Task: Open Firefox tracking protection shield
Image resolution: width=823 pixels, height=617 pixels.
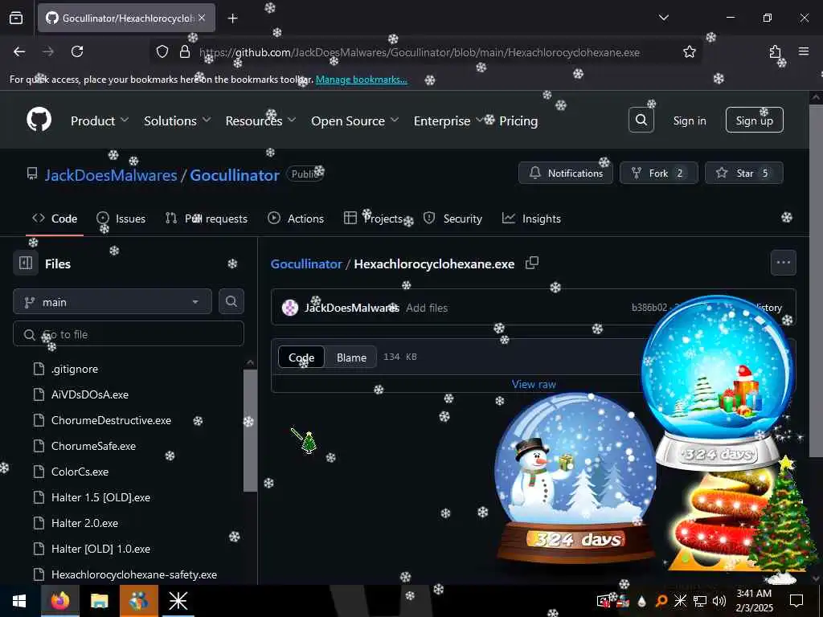Action: 162,51
